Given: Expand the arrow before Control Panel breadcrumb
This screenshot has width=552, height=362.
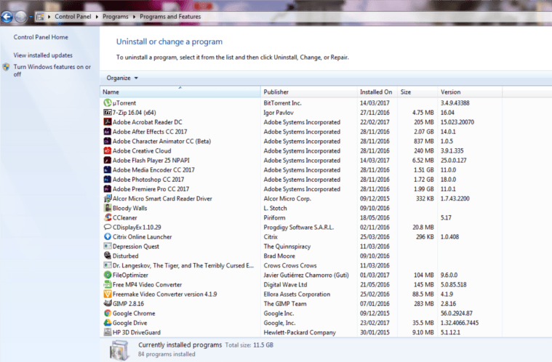Looking at the screenshot, I should click(x=49, y=17).
